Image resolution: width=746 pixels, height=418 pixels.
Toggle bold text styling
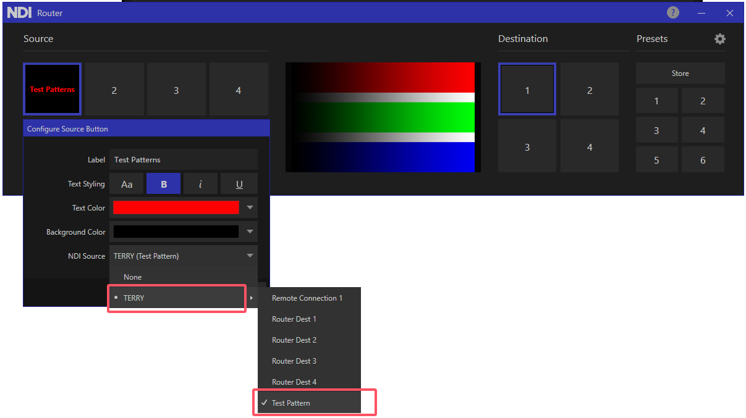coord(164,184)
